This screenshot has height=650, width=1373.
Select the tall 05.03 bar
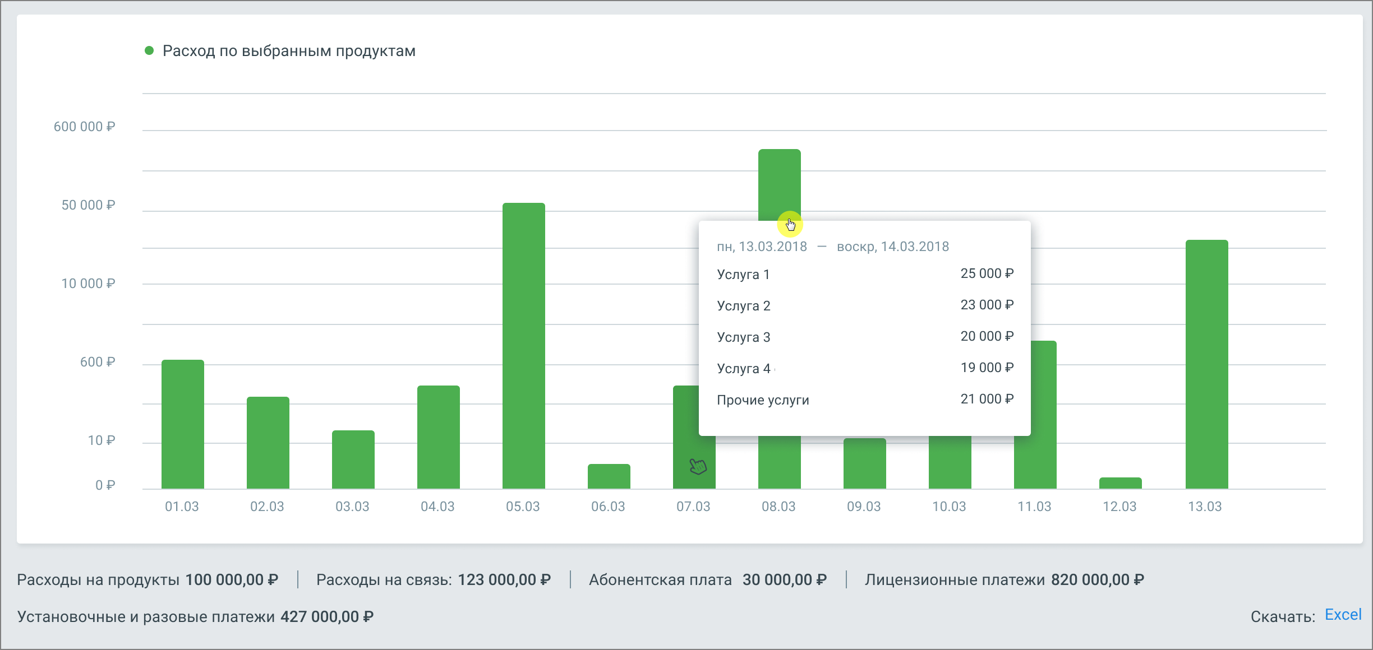point(524,346)
